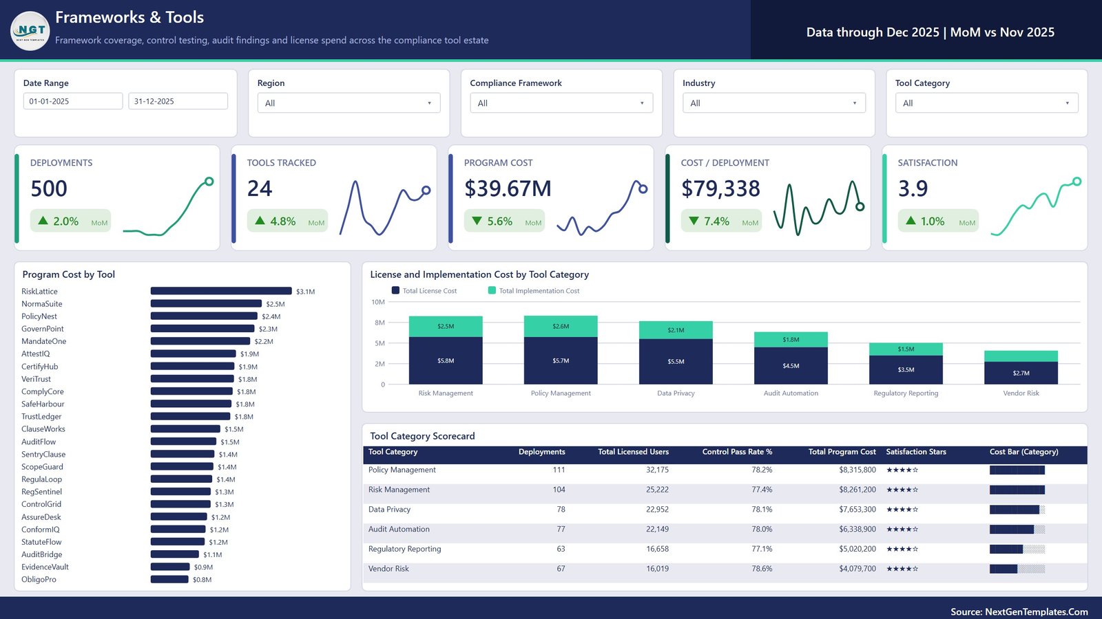Click the Cost / Deployment down-arrow icon

click(x=694, y=221)
